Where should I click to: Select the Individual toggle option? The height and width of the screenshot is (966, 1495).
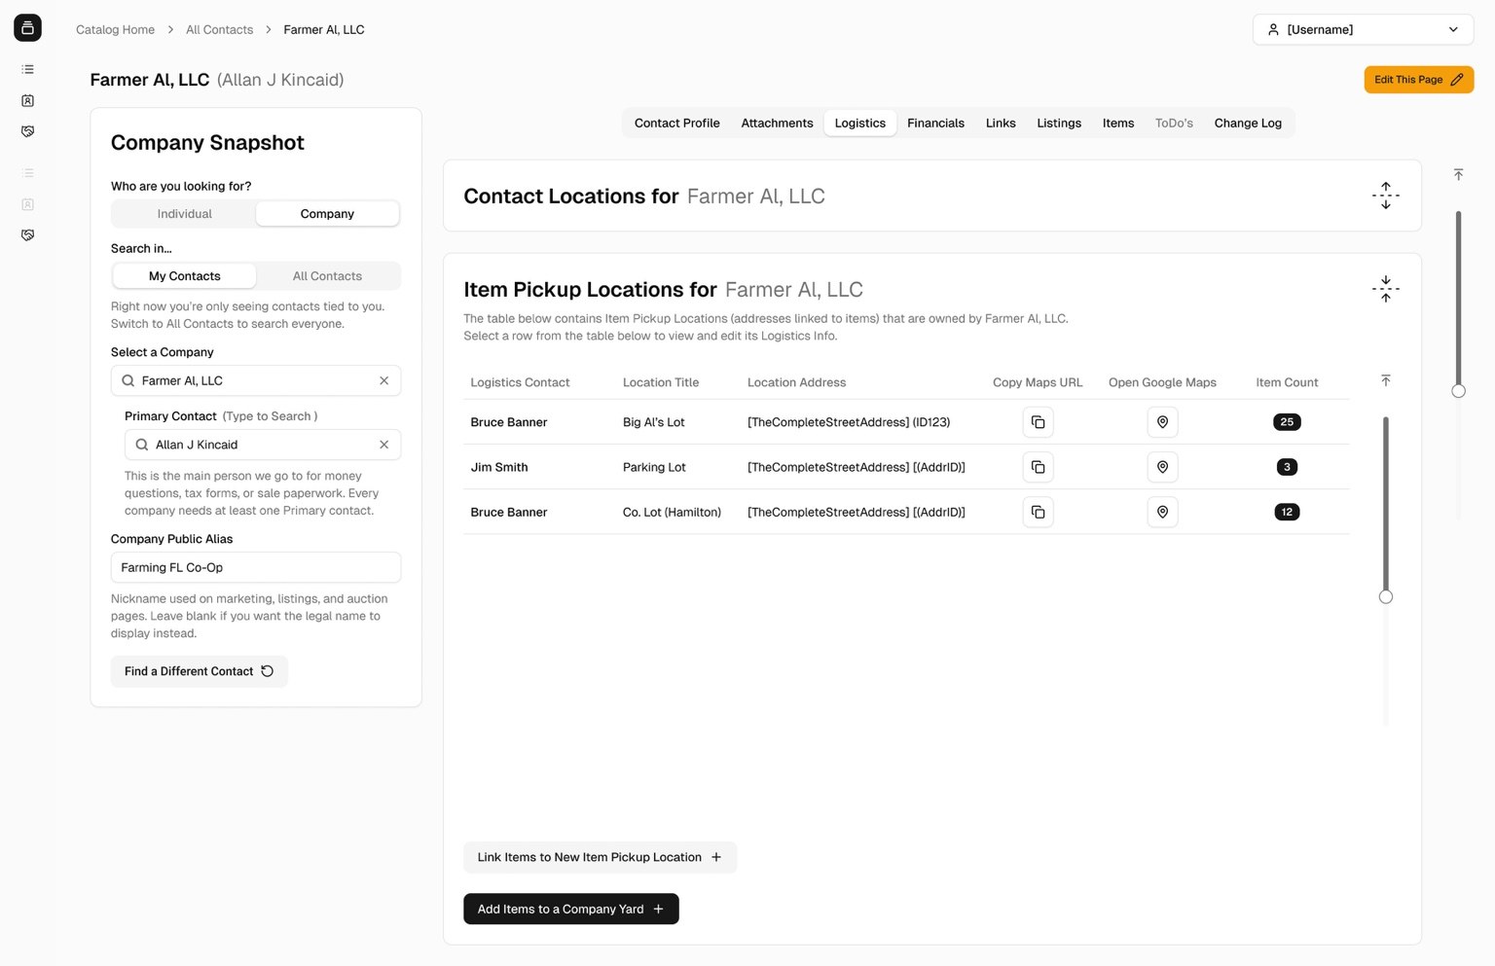[x=184, y=214]
